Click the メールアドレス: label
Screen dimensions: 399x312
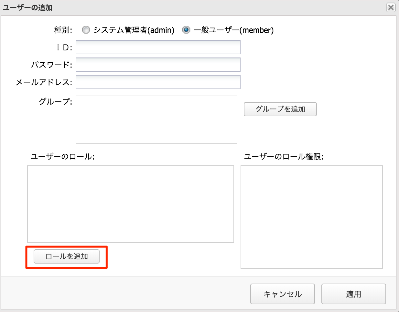tap(44, 82)
